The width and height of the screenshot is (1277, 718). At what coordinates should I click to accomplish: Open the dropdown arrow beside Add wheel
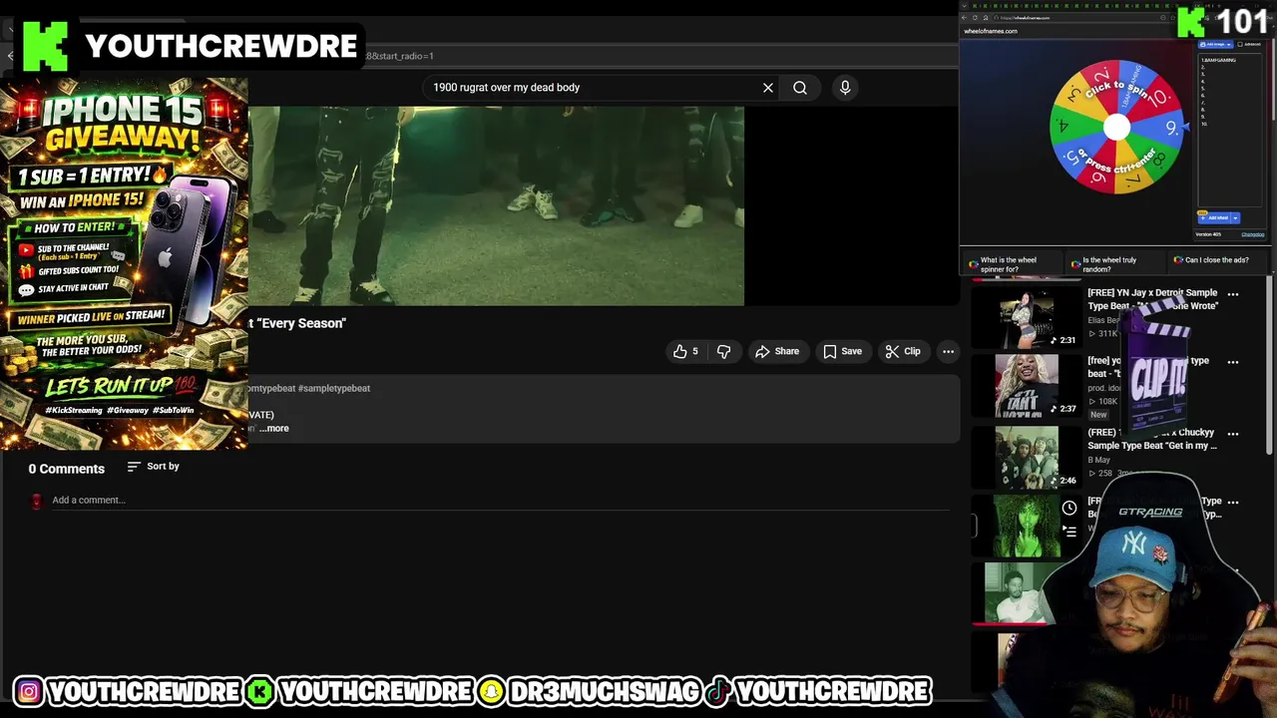1235,218
